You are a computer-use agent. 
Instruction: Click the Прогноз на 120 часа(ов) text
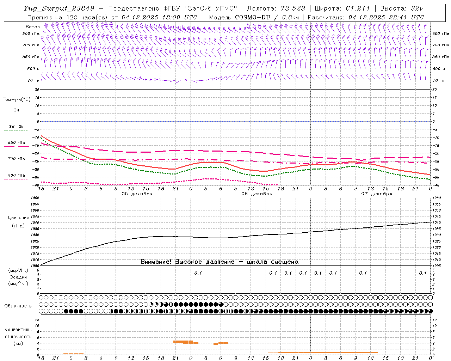point(68,17)
